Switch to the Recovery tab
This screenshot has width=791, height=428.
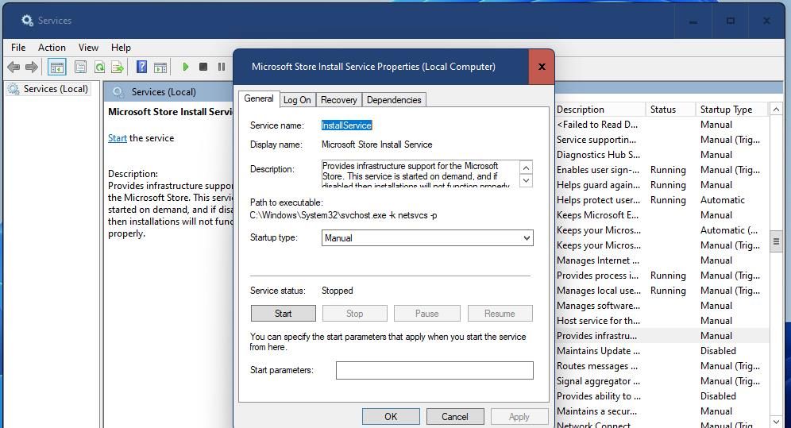pos(338,100)
